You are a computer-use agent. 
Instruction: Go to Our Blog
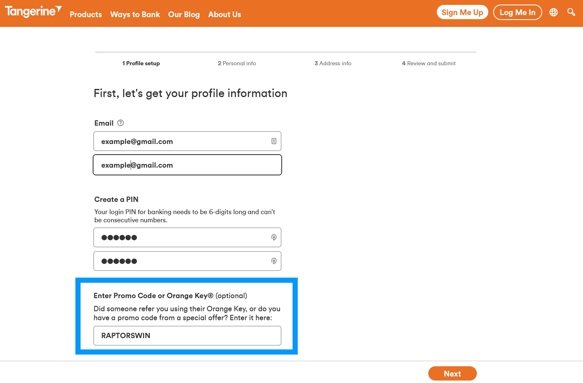click(x=184, y=14)
